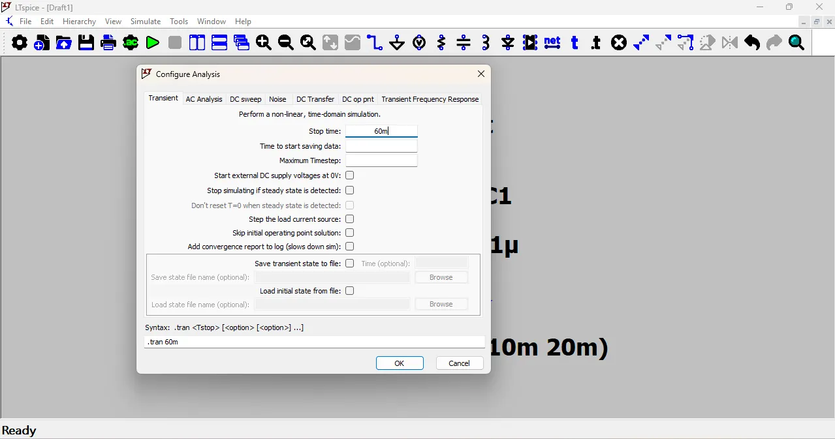Click the Maximum Timestep field
Screen dimensions: 835x439
381,160
